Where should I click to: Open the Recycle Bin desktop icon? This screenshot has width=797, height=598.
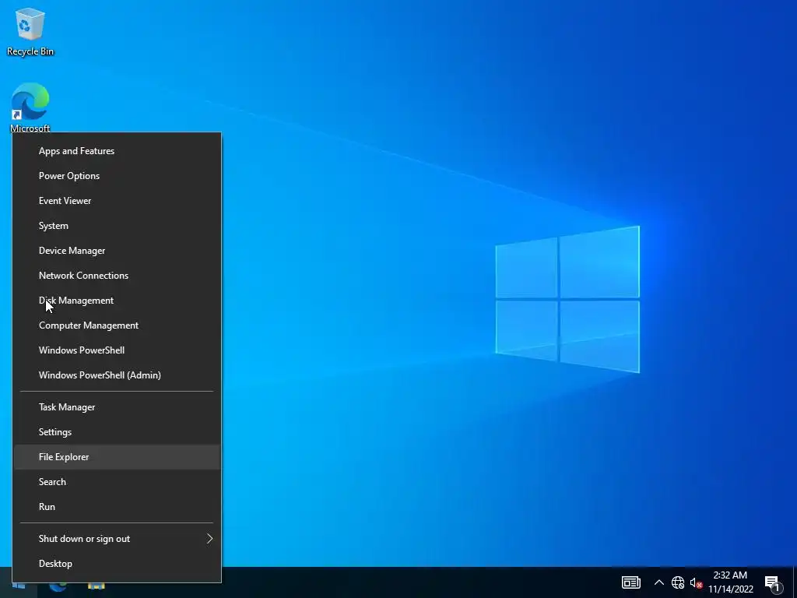coord(30,31)
